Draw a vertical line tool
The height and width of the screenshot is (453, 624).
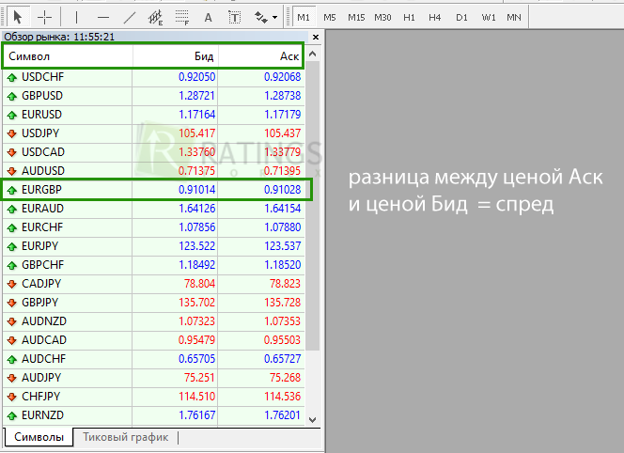coord(76,17)
